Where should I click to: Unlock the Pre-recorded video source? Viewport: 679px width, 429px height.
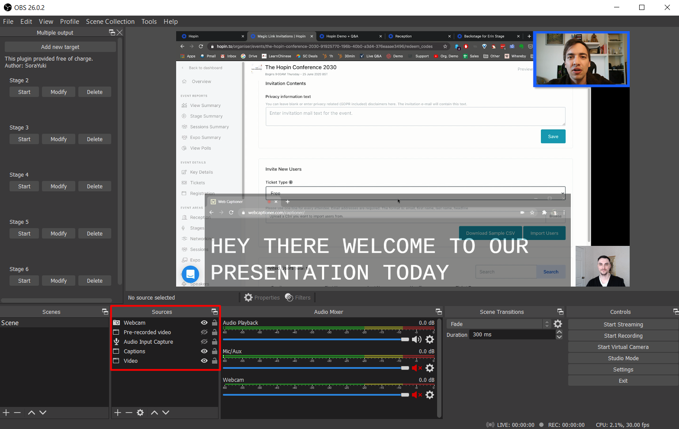click(214, 332)
